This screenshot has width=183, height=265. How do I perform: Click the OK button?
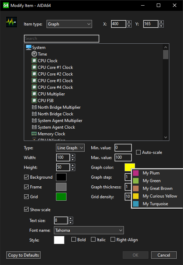[135, 255]
